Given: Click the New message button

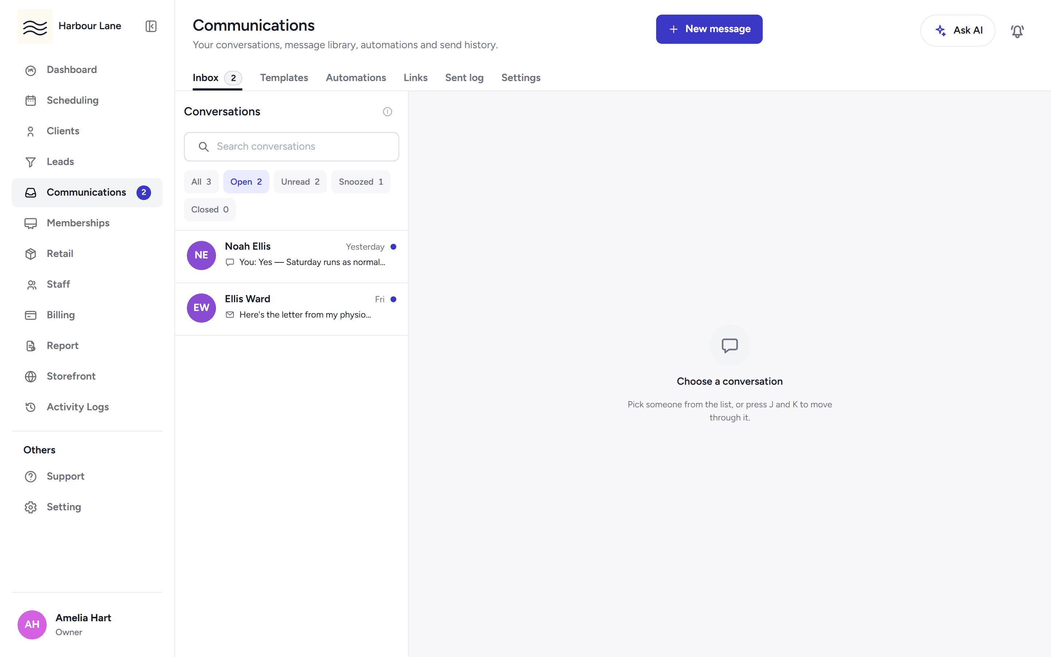Looking at the screenshot, I should click(709, 29).
